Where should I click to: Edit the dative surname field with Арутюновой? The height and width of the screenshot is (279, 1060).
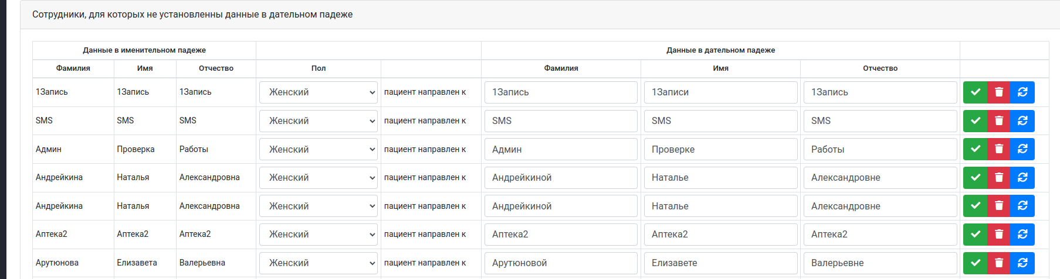click(x=561, y=263)
